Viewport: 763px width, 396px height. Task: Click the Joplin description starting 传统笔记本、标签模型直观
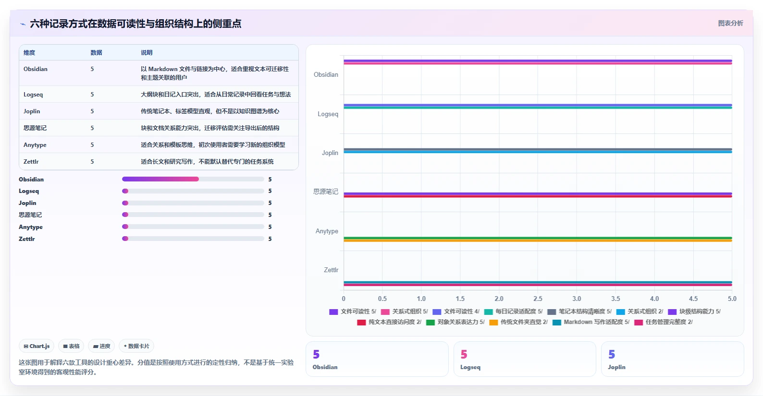(210, 111)
